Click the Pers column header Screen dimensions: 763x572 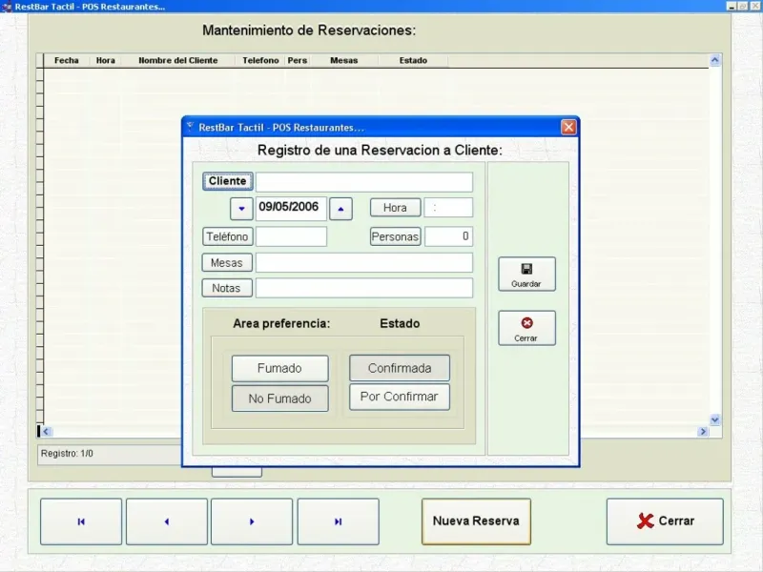(297, 60)
